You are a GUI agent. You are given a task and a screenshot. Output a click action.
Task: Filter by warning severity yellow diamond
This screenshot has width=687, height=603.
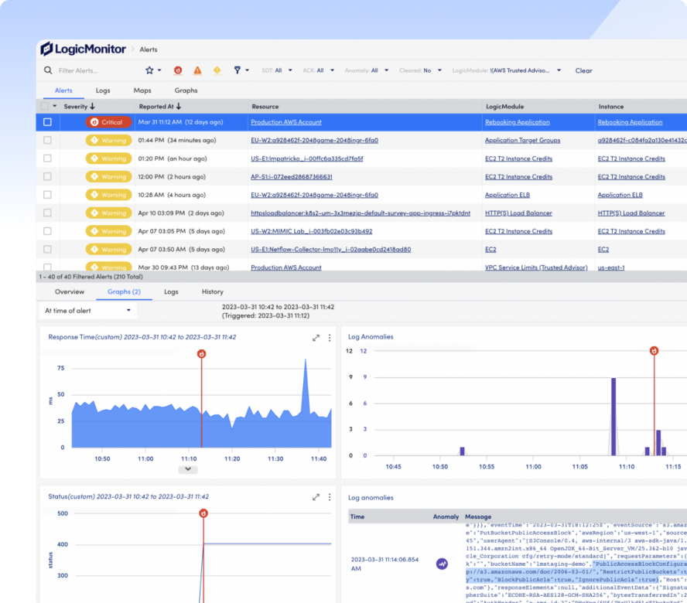click(217, 70)
